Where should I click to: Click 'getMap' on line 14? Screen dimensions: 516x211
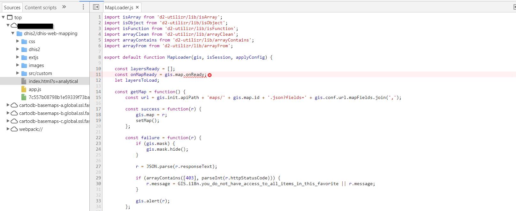139,92
